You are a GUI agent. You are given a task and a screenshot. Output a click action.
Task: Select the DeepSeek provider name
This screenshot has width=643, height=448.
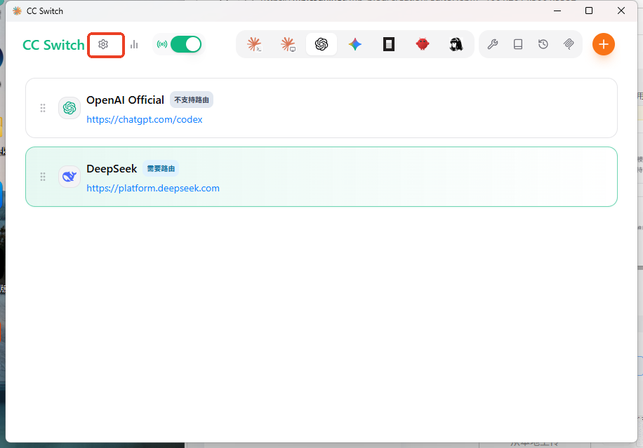[112, 169]
